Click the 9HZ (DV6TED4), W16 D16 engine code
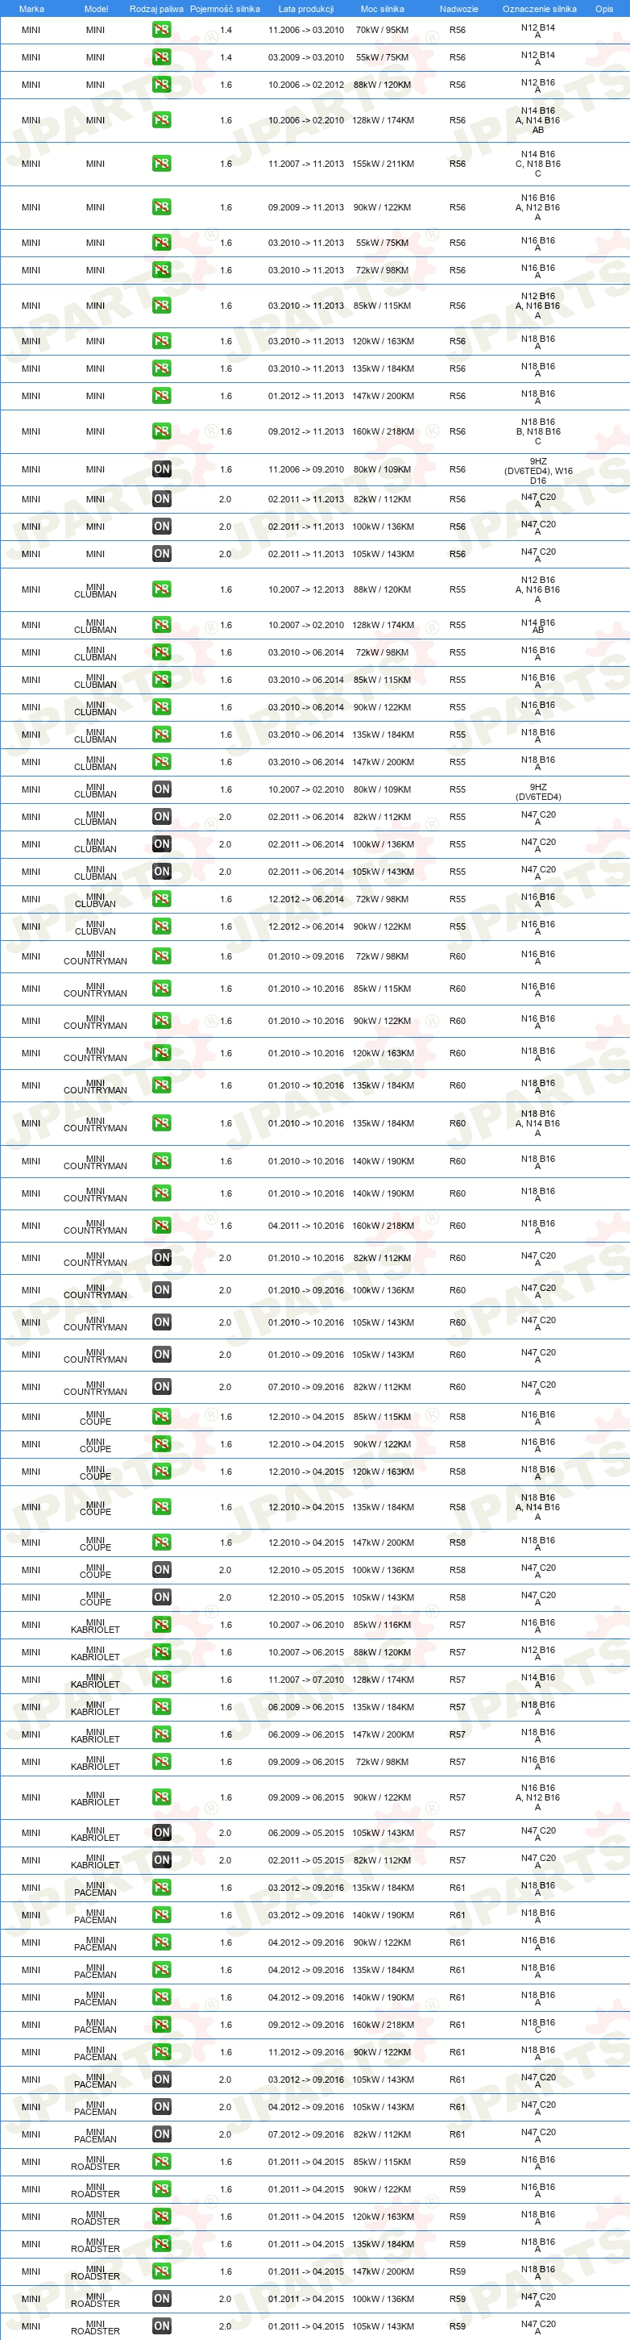This screenshot has height=2340, width=630. point(538,471)
